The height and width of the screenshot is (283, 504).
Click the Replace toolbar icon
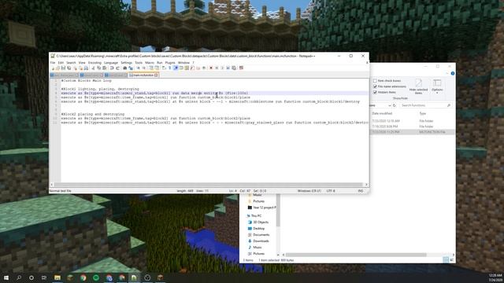click(x=131, y=68)
